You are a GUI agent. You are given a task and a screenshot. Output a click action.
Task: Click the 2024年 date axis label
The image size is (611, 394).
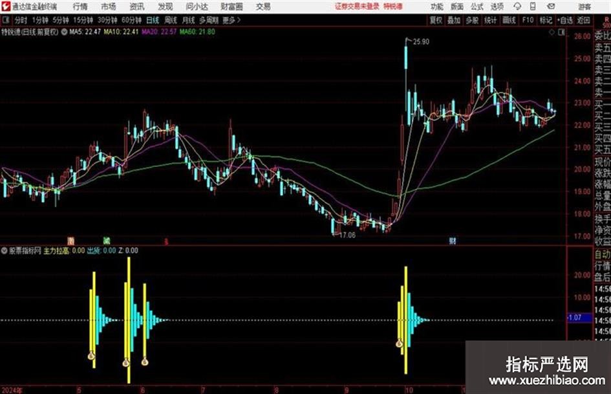[x=12, y=390]
